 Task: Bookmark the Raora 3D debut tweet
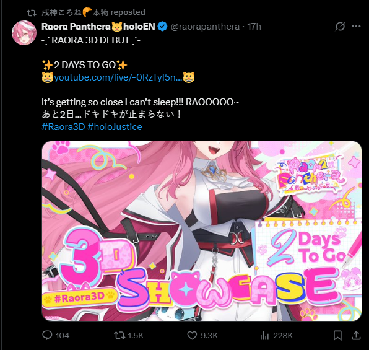(337, 335)
